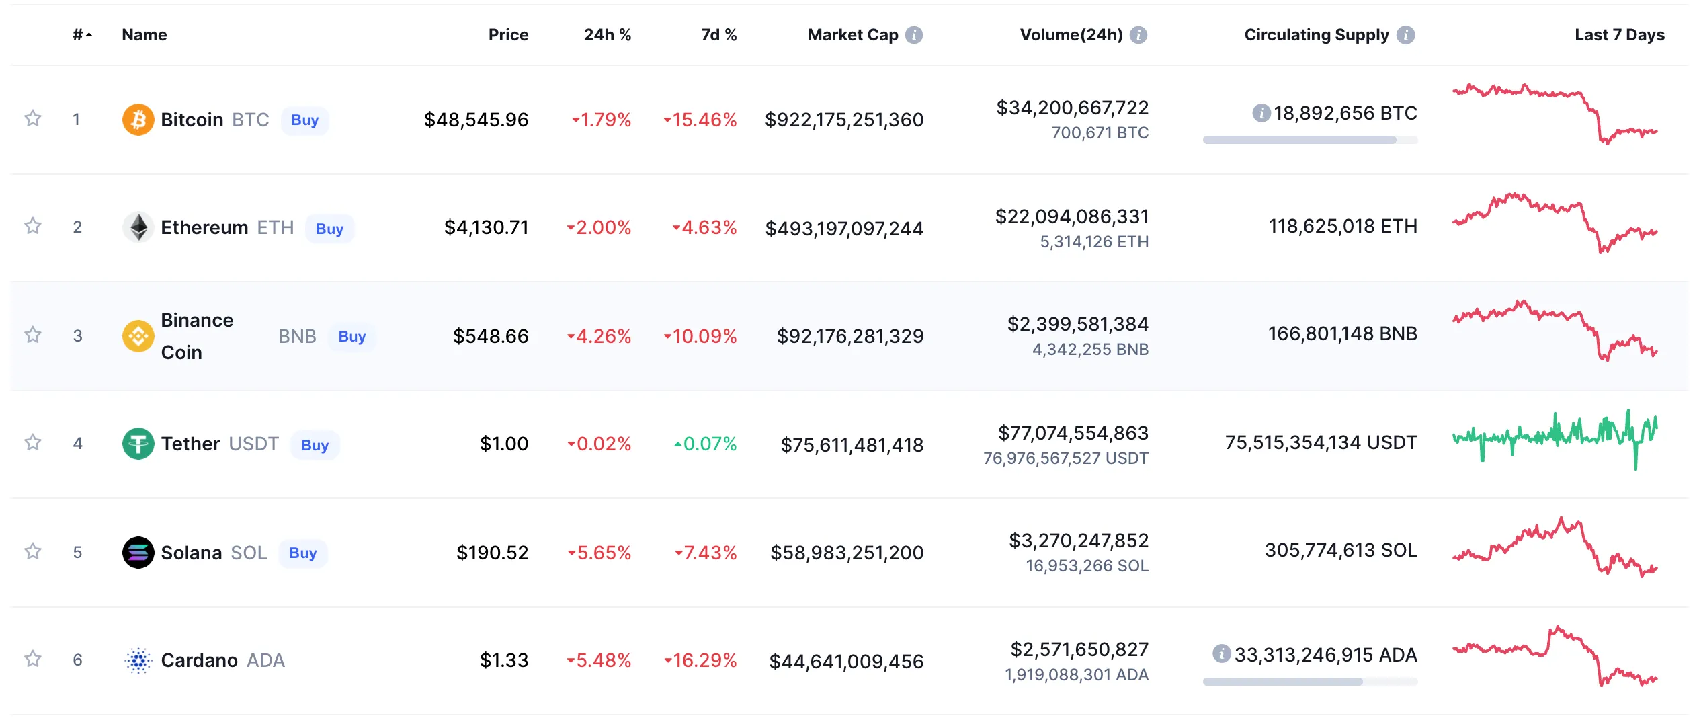Sort table by Name column

pyautogui.click(x=144, y=35)
